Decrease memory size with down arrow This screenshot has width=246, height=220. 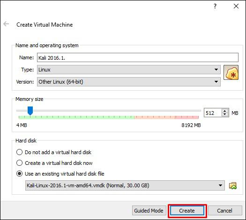(x=225, y=114)
